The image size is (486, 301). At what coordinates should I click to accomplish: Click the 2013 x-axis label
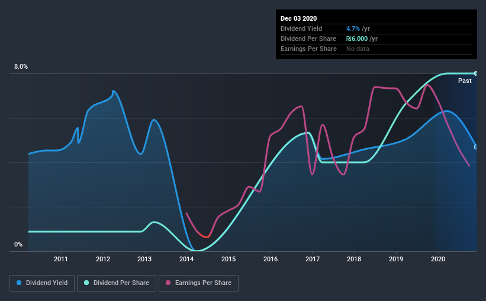[x=144, y=259]
